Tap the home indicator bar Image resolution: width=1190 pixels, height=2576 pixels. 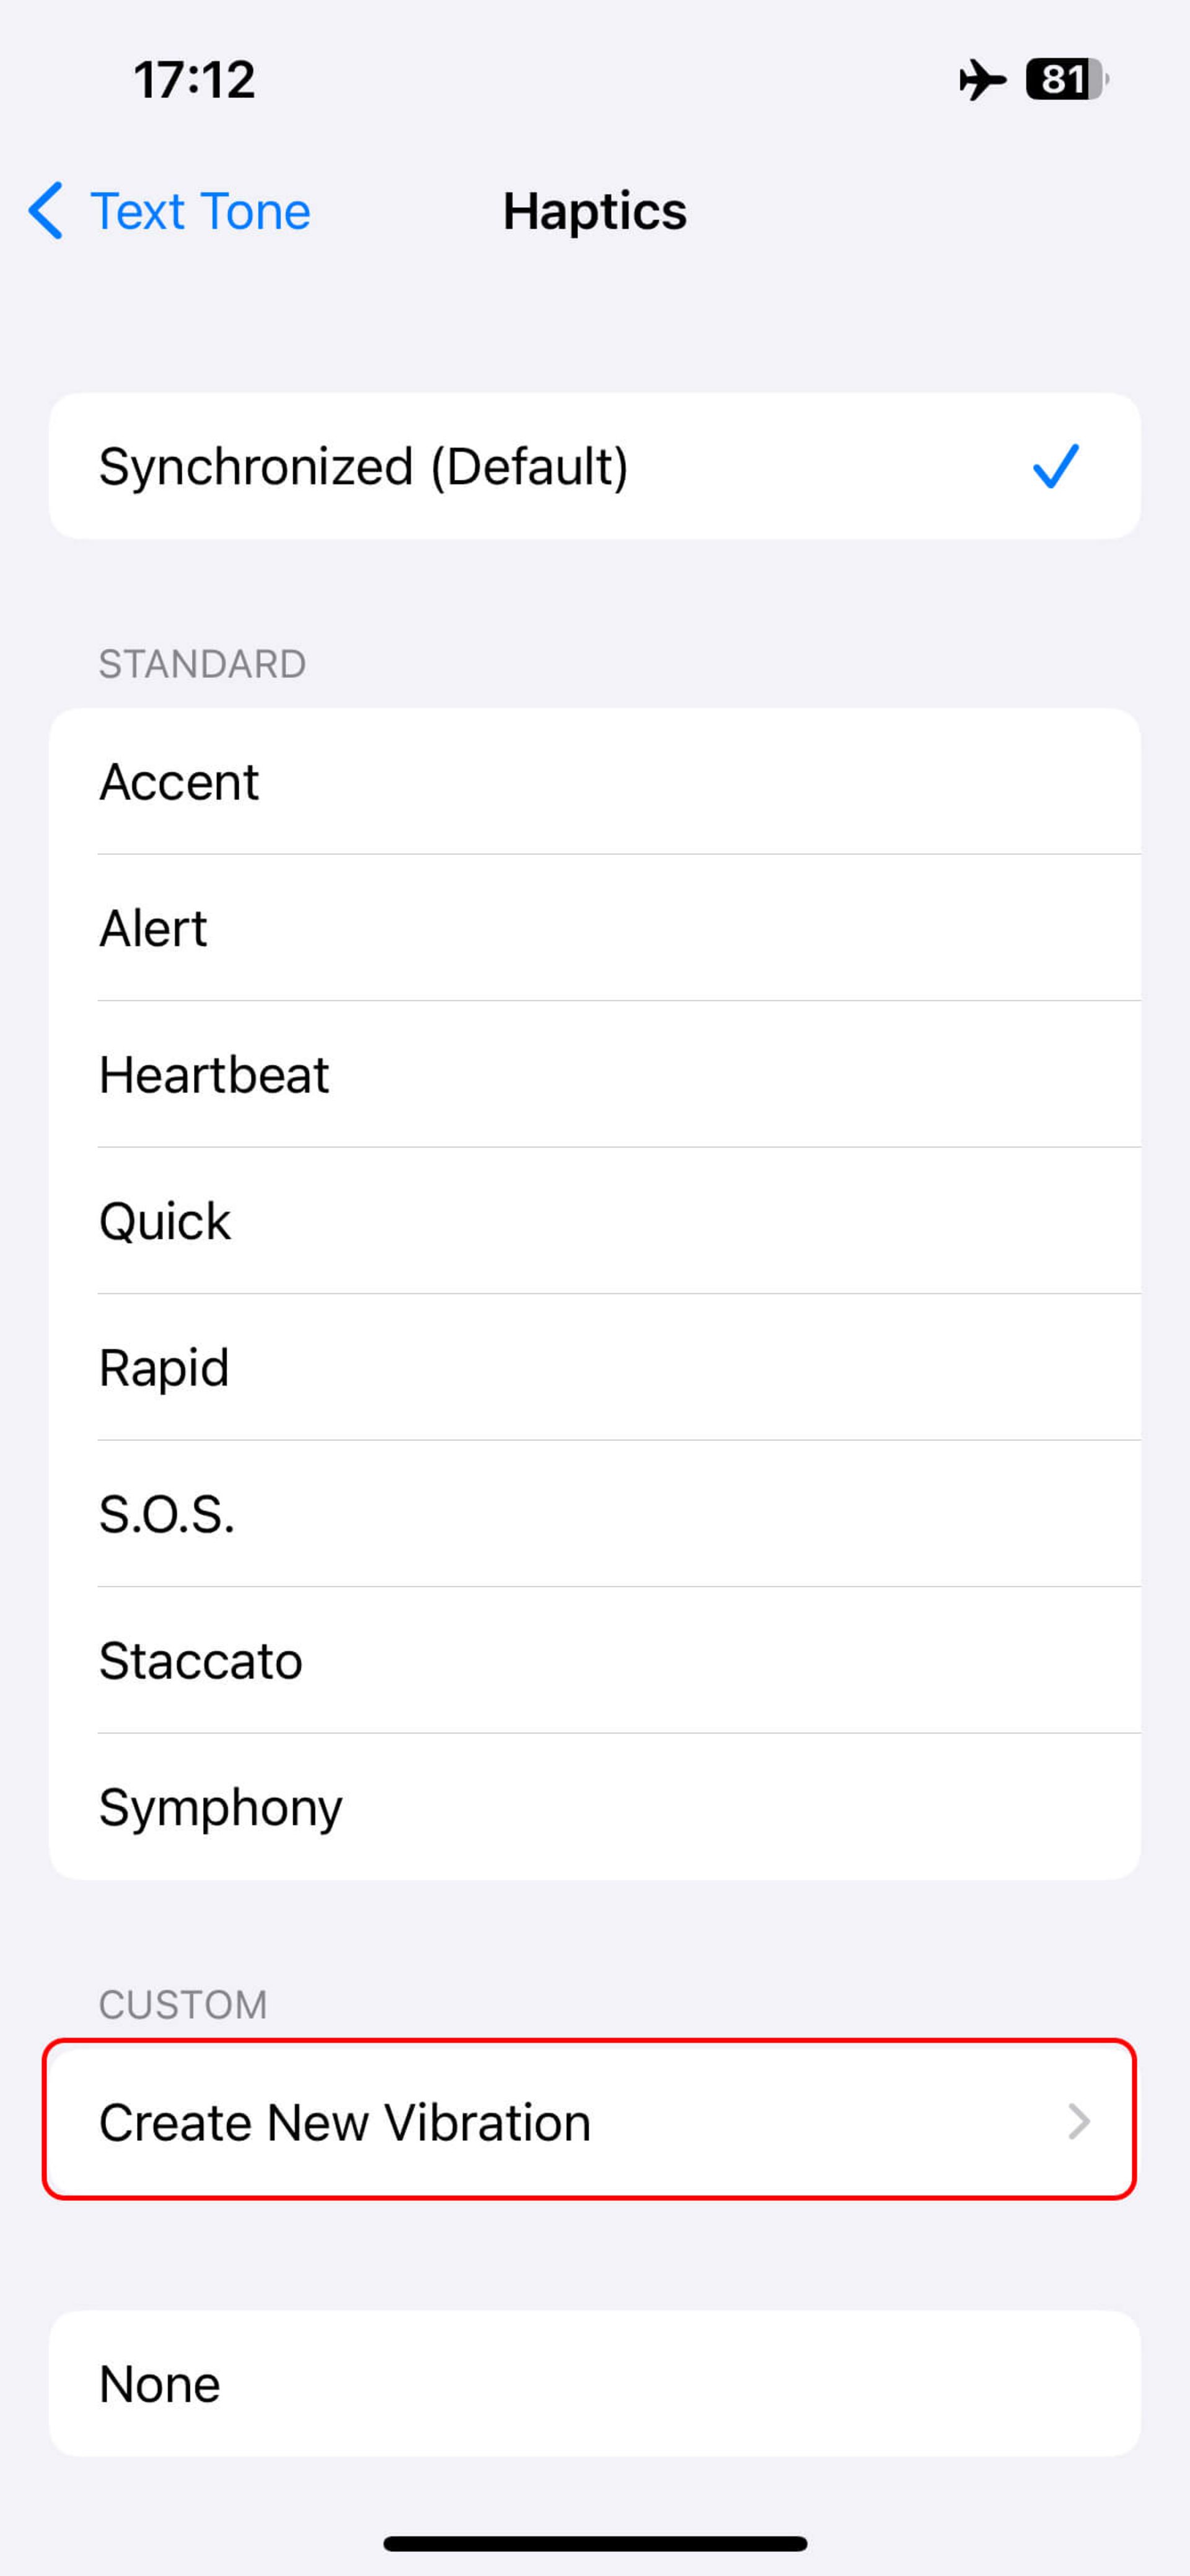coord(595,2543)
